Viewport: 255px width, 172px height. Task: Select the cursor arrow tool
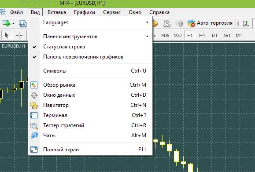pyautogui.click(x=7, y=35)
